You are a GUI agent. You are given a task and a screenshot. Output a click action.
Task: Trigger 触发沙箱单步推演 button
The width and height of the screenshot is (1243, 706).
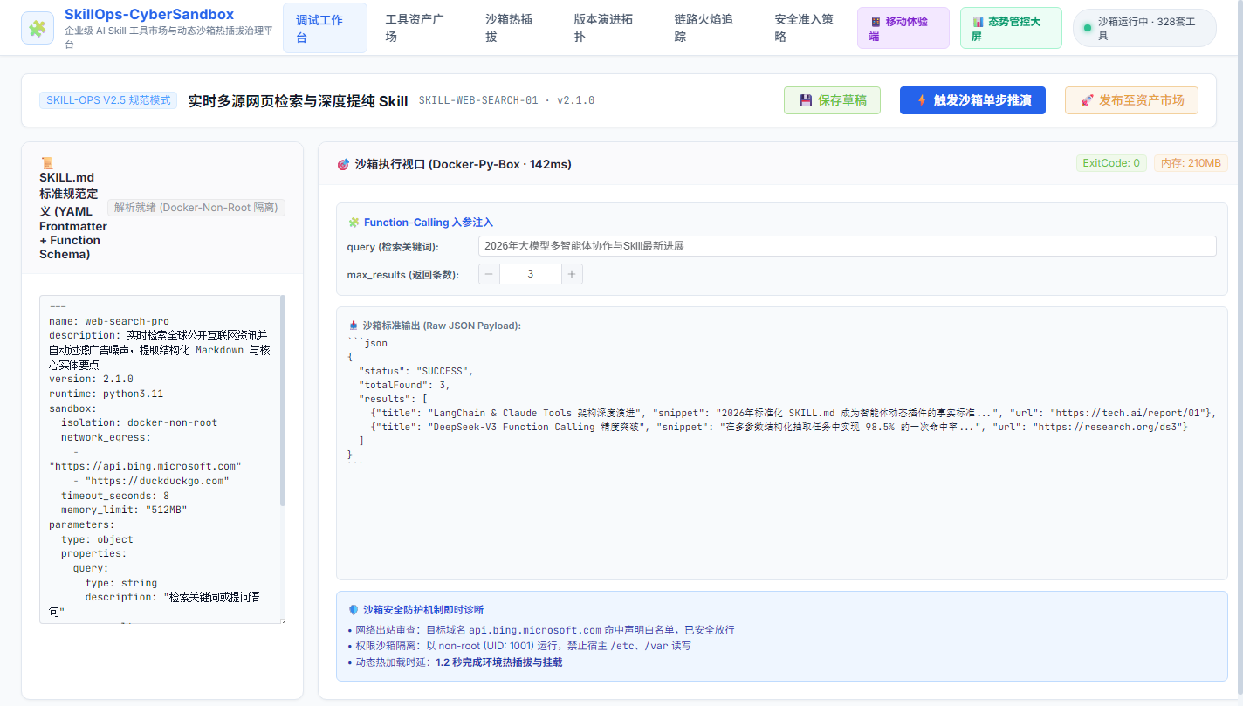coord(972,100)
